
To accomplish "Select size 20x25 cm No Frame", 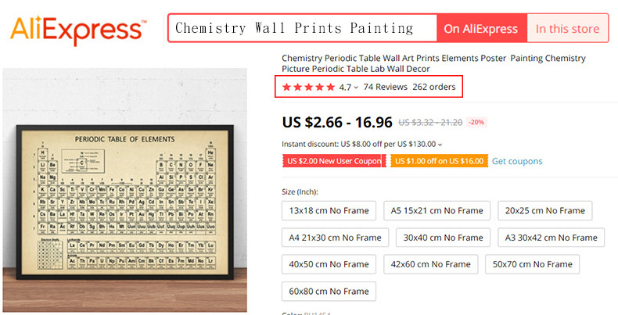I will pyautogui.click(x=544, y=210).
